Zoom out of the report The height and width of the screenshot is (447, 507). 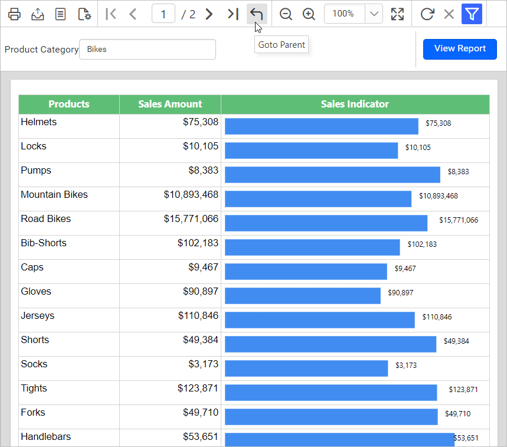286,14
